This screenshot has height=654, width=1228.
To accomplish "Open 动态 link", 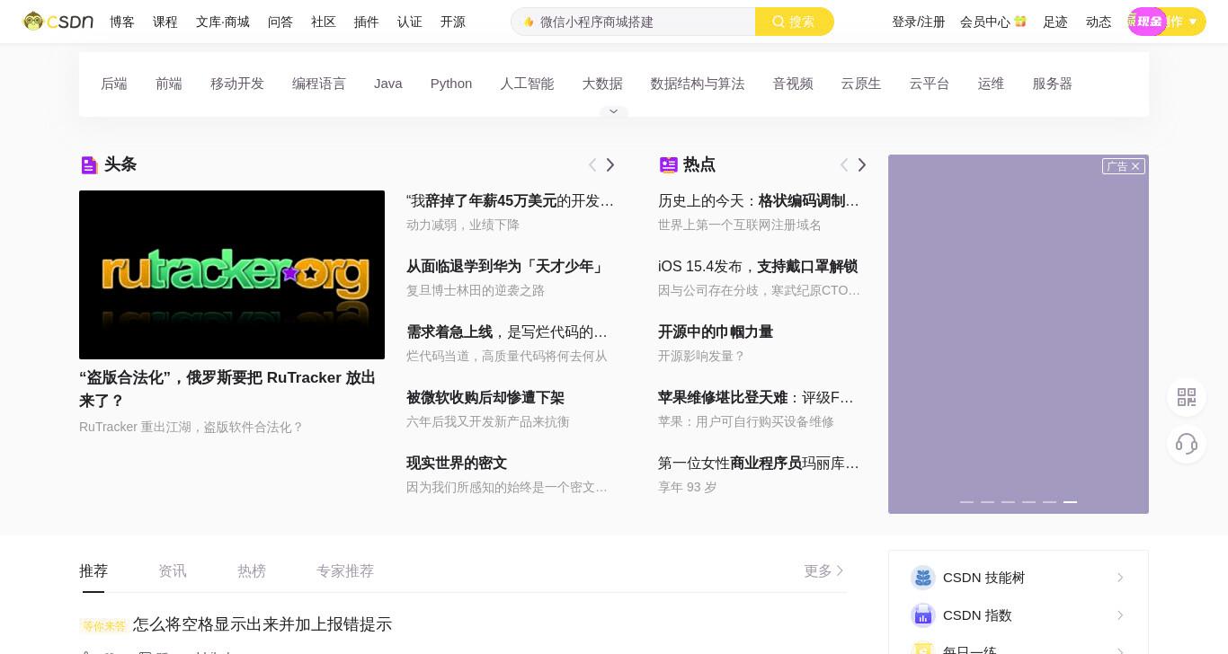I will pyautogui.click(x=1099, y=22).
